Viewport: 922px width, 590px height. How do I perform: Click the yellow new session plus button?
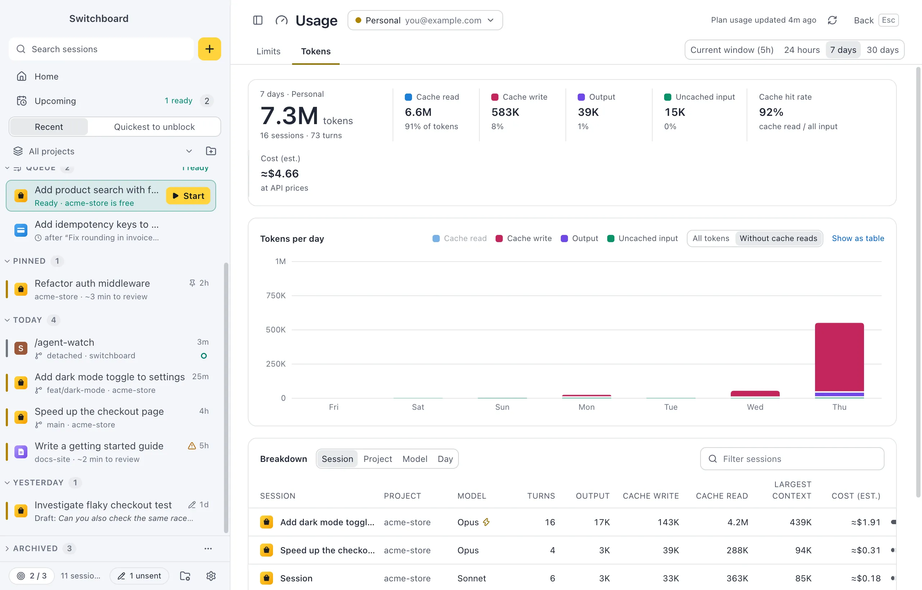[x=209, y=49]
